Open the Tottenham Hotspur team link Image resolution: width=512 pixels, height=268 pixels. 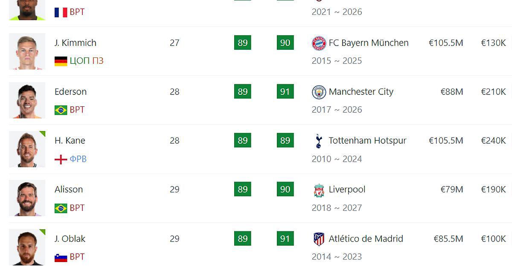tap(367, 141)
